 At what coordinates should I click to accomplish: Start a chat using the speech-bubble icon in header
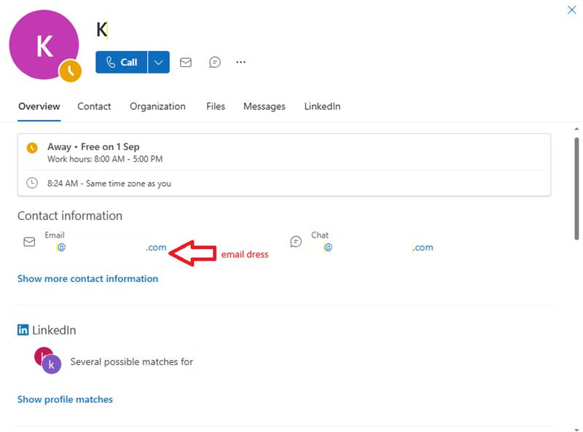click(x=215, y=62)
